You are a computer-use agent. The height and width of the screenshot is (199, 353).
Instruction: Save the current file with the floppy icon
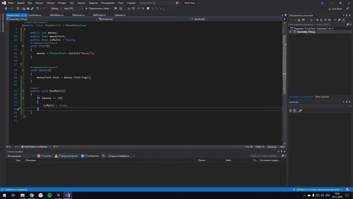coord(28,9)
